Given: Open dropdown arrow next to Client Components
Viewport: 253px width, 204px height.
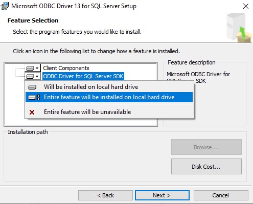Looking at the screenshot, I should point(37,68).
